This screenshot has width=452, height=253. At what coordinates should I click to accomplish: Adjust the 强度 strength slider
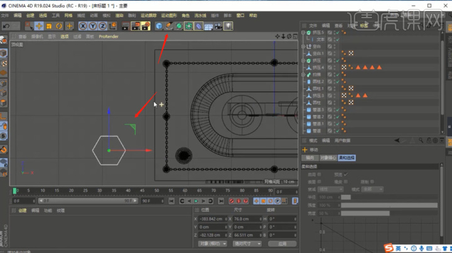(x=389, y=205)
